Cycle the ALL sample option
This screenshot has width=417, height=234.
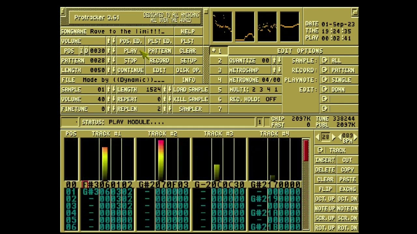pyautogui.click(x=339, y=60)
